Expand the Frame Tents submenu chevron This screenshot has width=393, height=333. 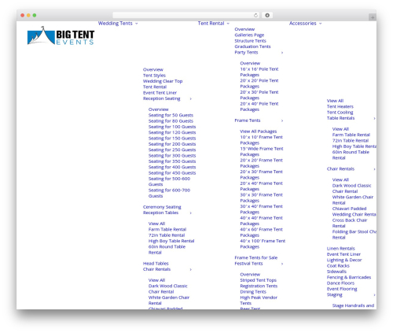click(282, 120)
